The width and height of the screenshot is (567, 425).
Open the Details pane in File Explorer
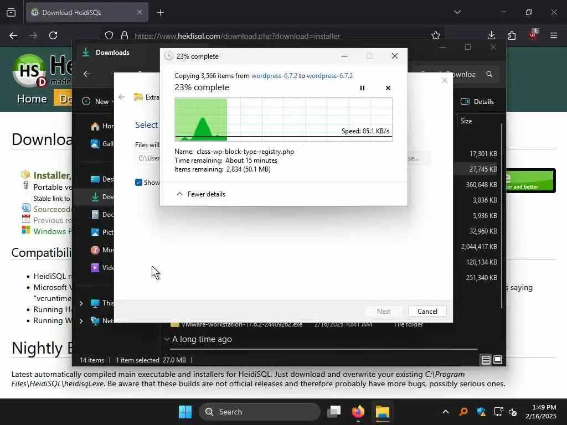point(477,102)
